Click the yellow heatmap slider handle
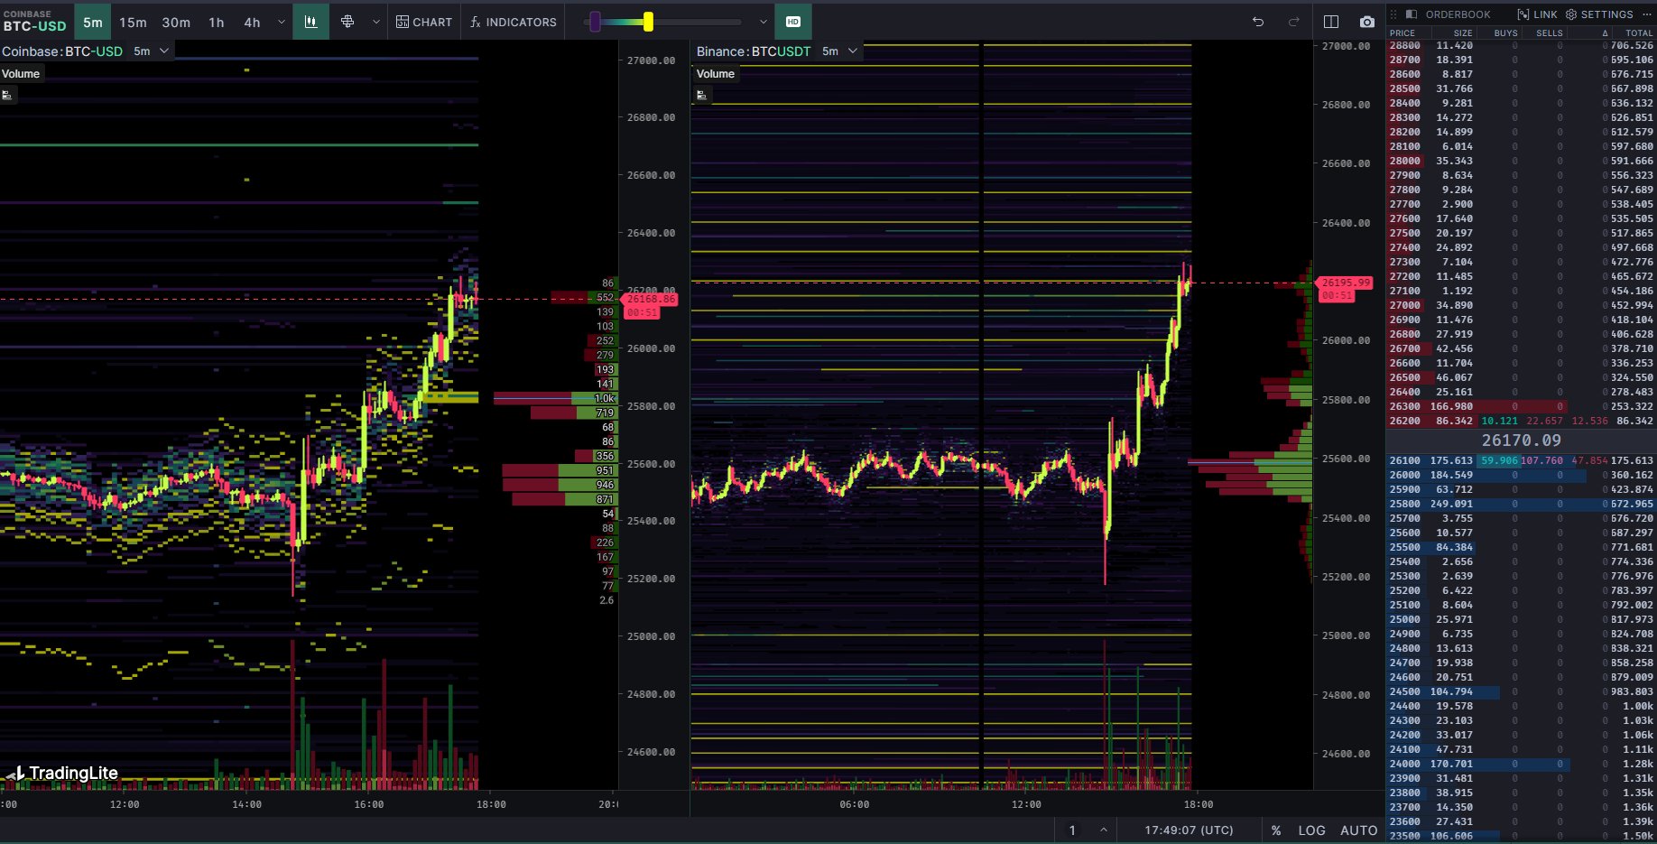Viewport: 1657px width, 844px height. (x=648, y=22)
